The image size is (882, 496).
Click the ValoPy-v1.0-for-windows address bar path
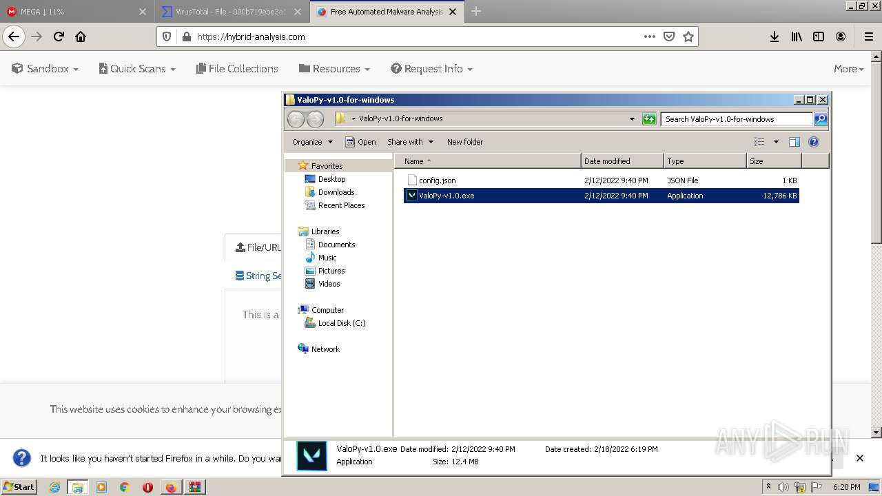[400, 119]
